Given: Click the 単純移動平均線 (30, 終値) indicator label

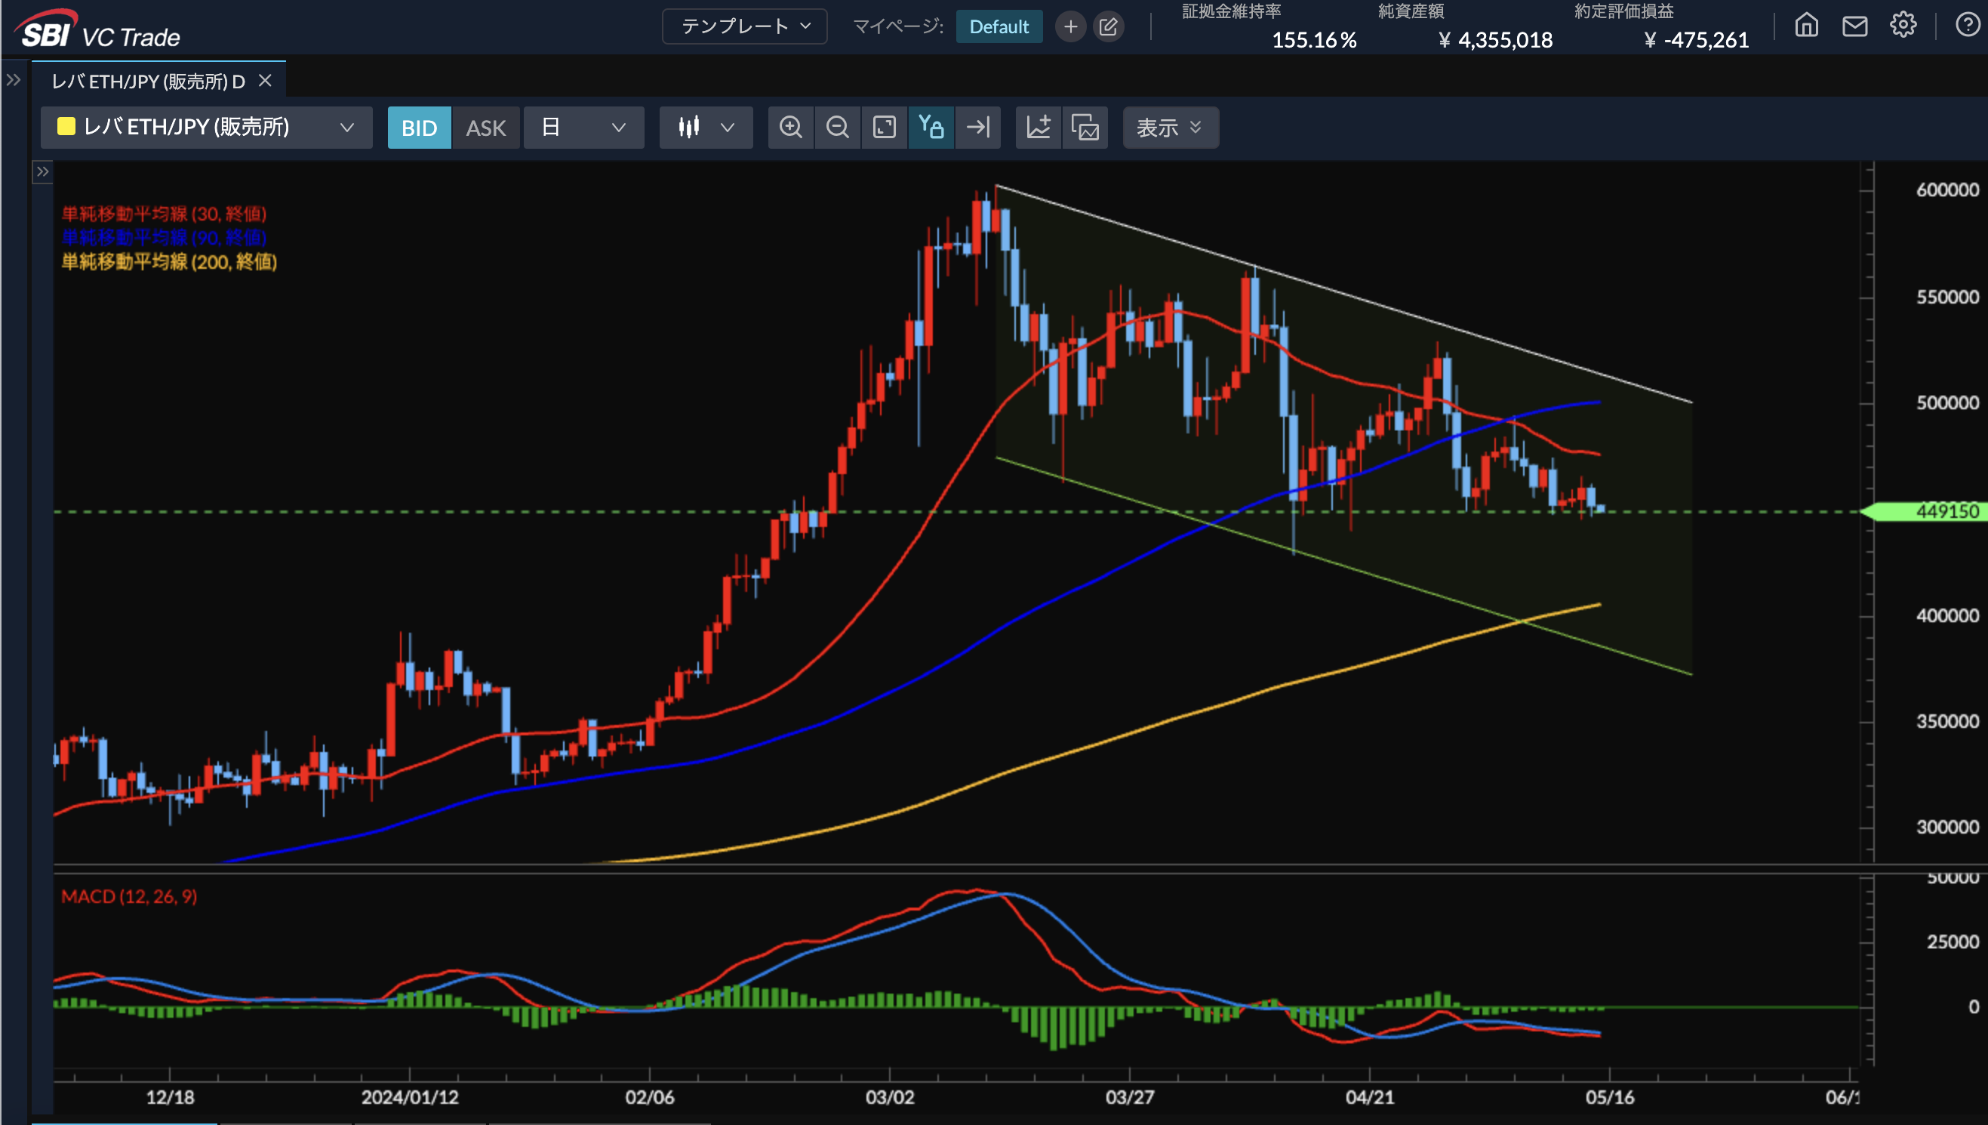Looking at the screenshot, I should 164,214.
